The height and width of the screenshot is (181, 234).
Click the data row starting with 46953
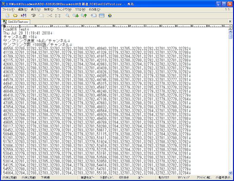point(97,99)
